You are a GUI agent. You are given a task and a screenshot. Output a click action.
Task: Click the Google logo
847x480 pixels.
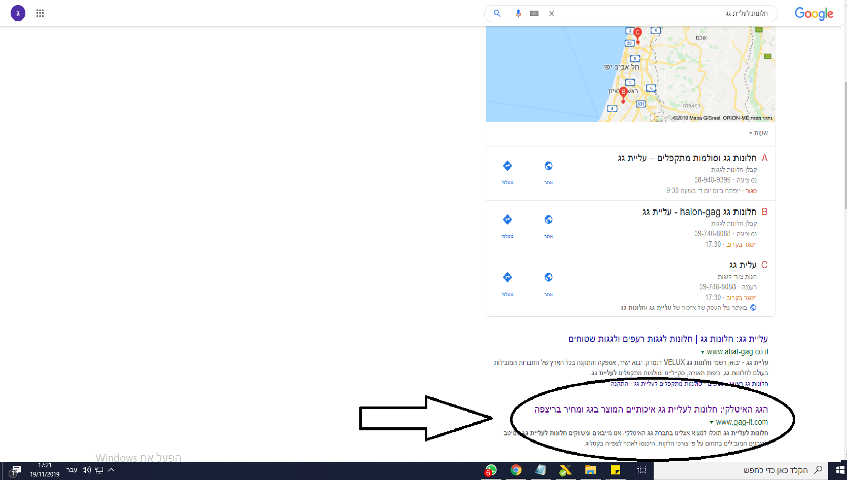click(814, 14)
